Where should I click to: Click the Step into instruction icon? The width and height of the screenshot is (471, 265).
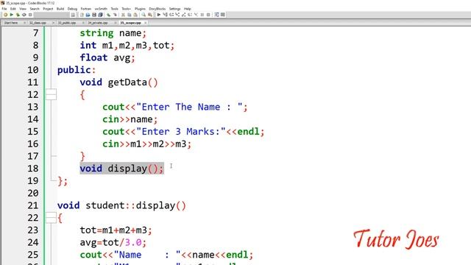point(196,15)
